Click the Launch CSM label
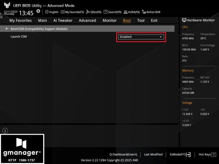Viewport: 219px width, 164px height. [19, 37]
